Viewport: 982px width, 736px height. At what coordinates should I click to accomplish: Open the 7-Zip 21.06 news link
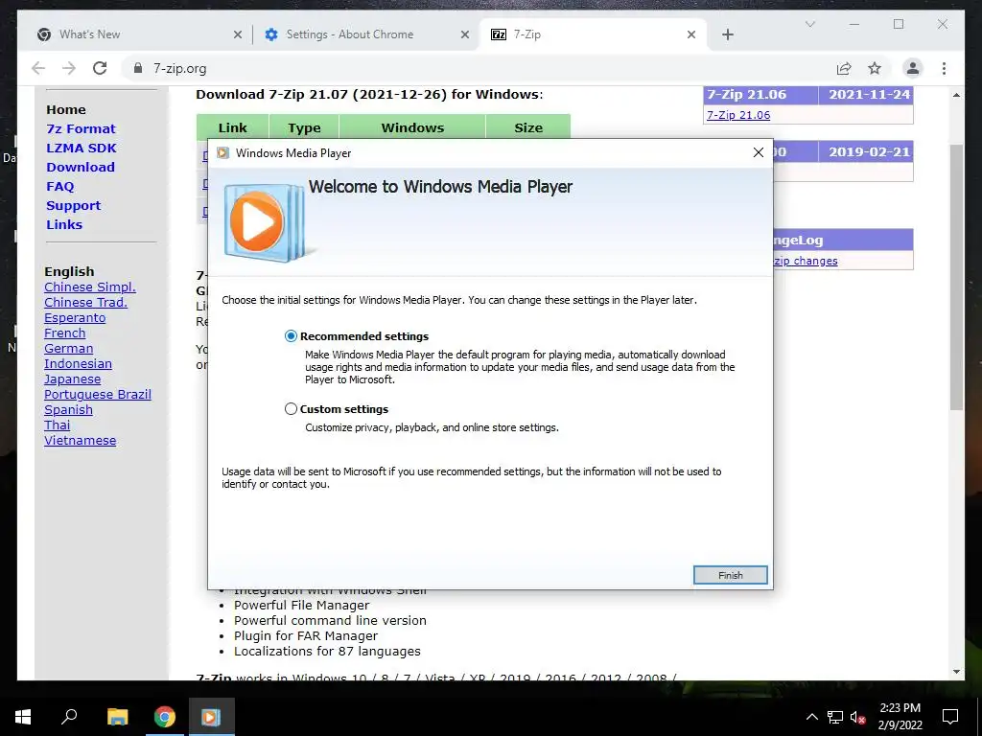point(738,115)
